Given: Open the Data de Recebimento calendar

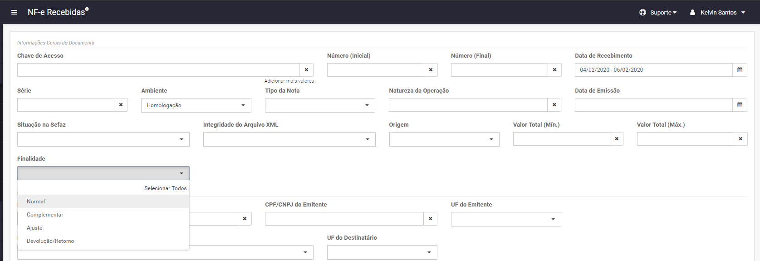Looking at the screenshot, I should [x=740, y=70].
